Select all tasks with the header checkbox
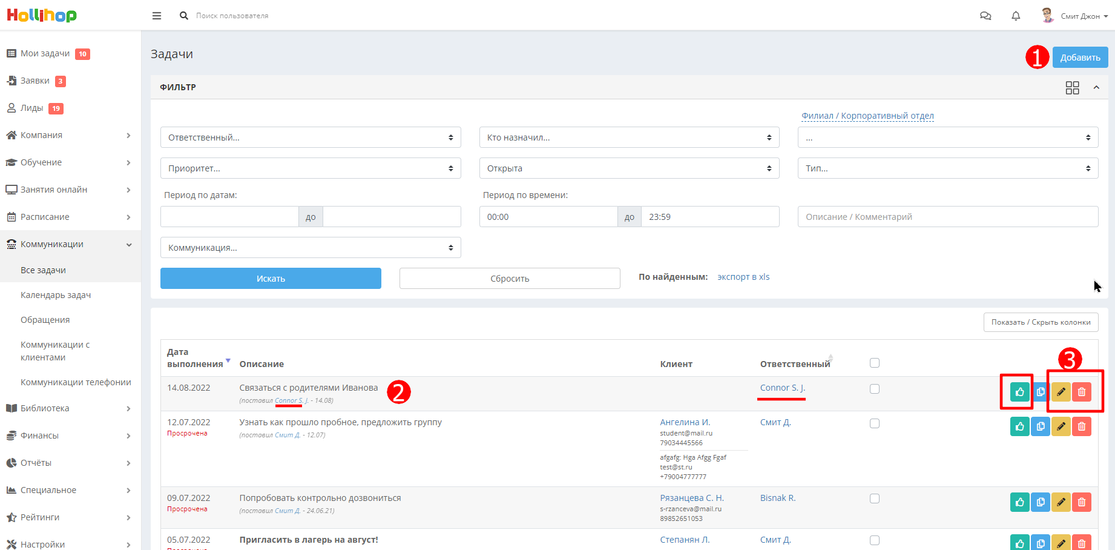 pyautogui.click(x=875, y=363)
